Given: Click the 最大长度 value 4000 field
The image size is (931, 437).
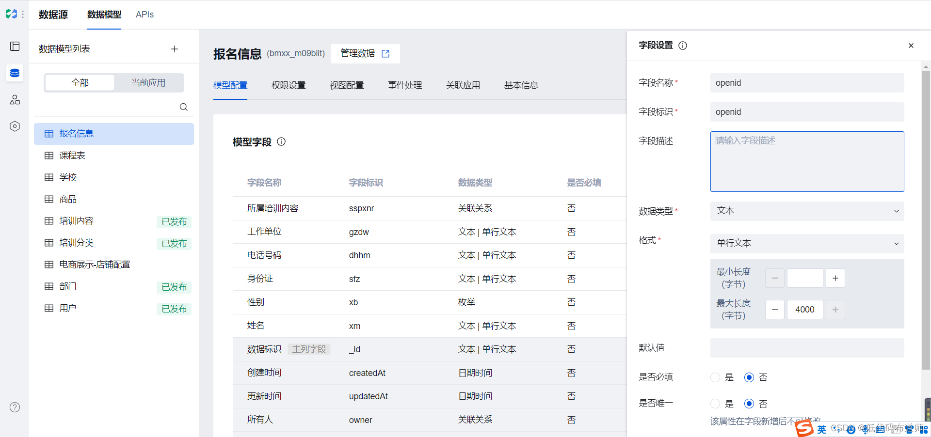Looking at the screenshot, I should tap(805, 310).
